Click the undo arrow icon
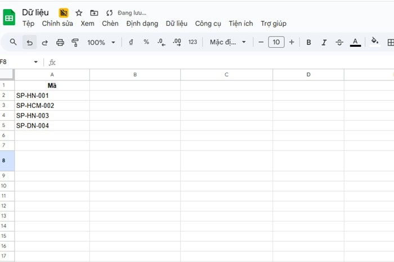Image resolution: width=394 pixels, height=262 pixels. point(29,42)
